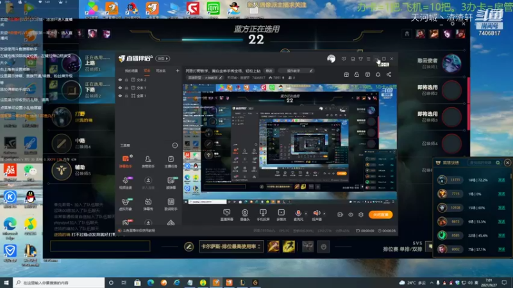The height and width of the screenshot is (288, 513).
Task: Open the notification bell in streaming app
Action: coord(378,74)
